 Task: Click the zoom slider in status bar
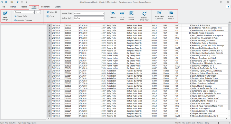click(219, 123)
